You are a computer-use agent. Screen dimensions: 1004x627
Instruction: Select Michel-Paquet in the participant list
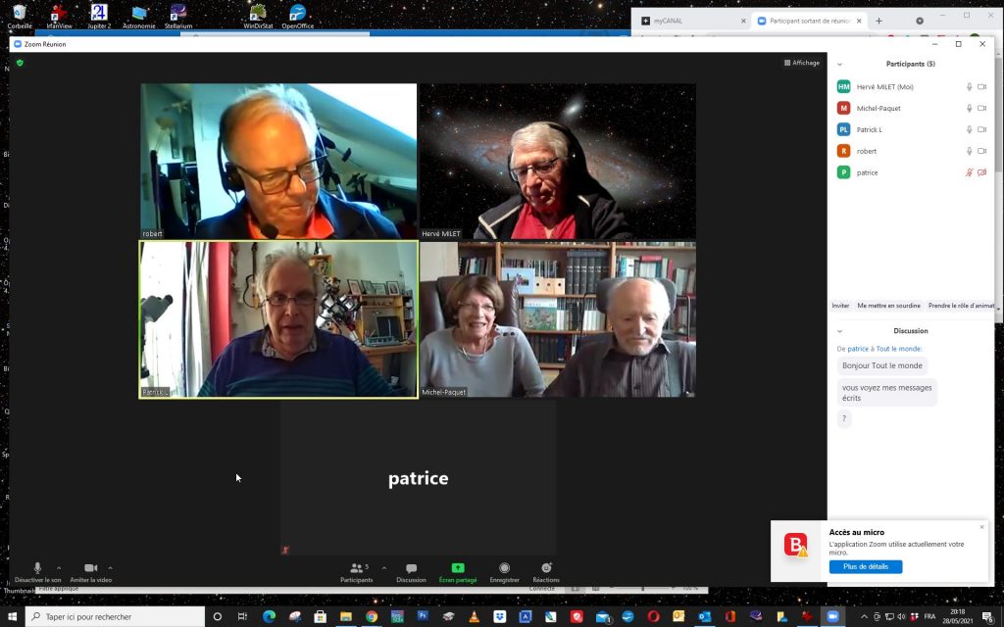pyautogui.click(x=913, y=108)
